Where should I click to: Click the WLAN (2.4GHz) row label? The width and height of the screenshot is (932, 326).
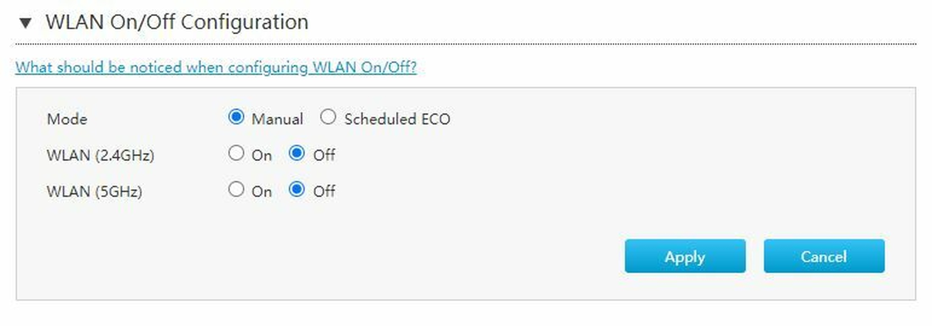coord(100,156)
